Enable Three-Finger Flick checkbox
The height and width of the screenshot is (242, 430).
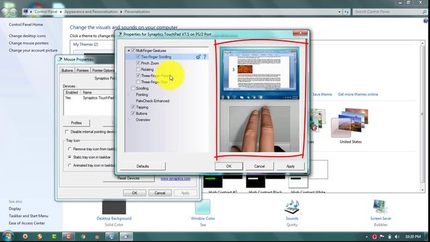pyautogui.click(x=138, y=82)
